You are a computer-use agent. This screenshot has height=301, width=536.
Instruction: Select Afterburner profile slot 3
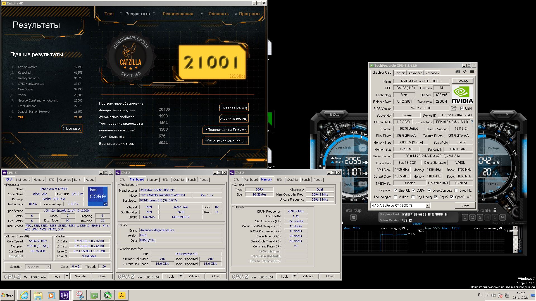480,217
